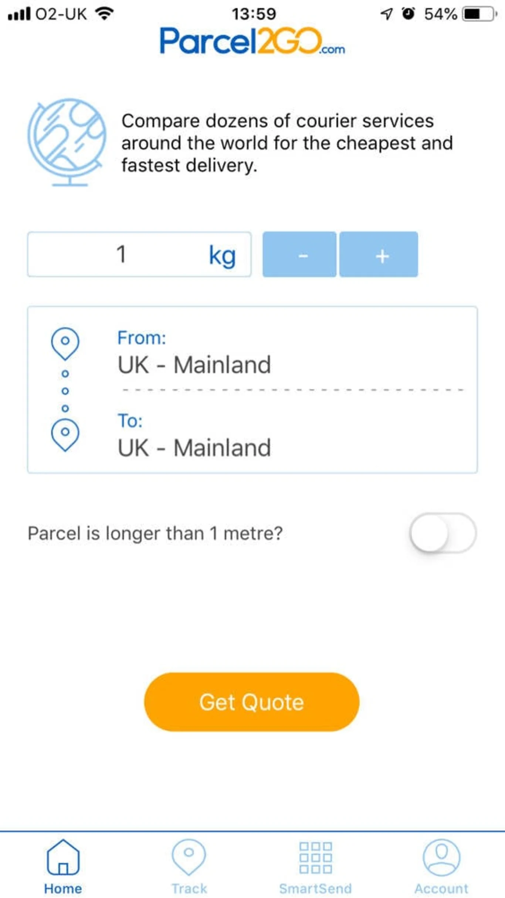Image resolution: width=505 pixels, height=898 pixels.
Task: Open the Account profile icon
Action: (441, 857)
